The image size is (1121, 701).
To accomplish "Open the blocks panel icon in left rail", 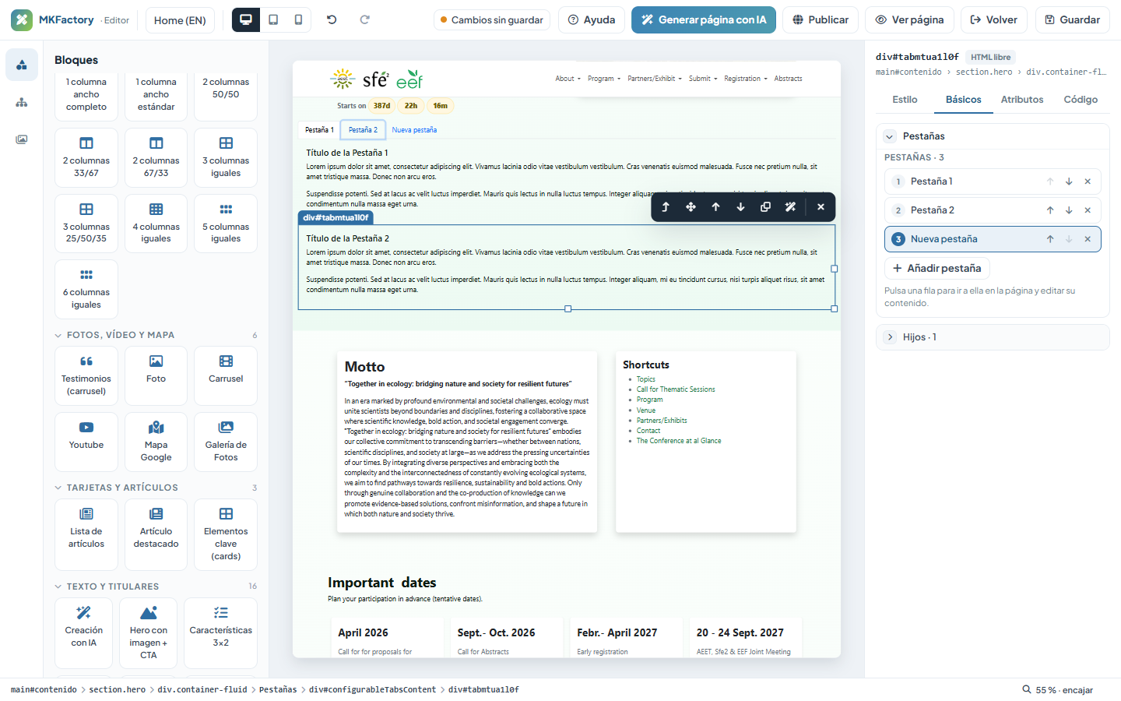I will tap(22, 65).
